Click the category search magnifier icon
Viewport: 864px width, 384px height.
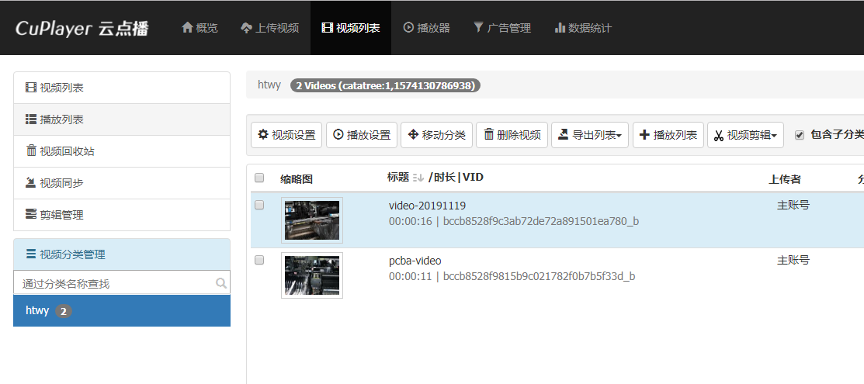pos(221,283)
